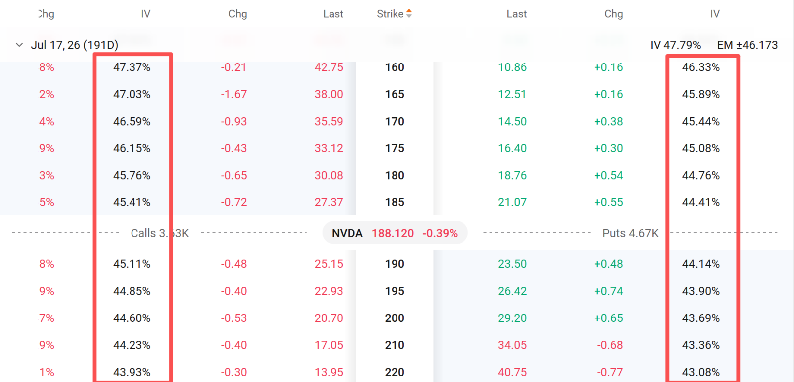Viewport: 794px width, 382px height.
Task: Sort by the Strike column header
Action: coord(390,14)
